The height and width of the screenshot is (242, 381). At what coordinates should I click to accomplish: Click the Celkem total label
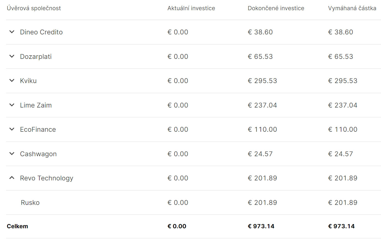[x=17, y=226]
